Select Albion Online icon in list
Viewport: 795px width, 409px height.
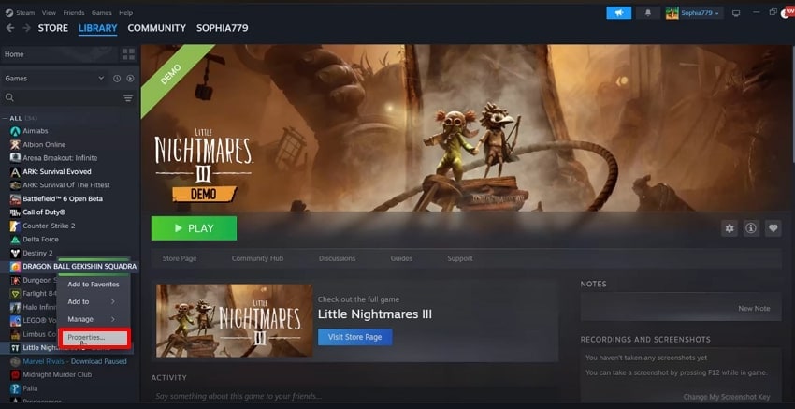pyautogui.click(x=15, y=145)
